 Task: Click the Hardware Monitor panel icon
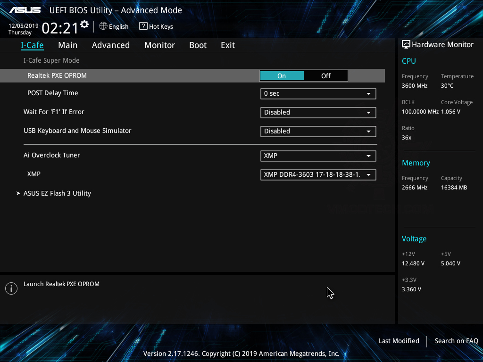click(406, 44)
